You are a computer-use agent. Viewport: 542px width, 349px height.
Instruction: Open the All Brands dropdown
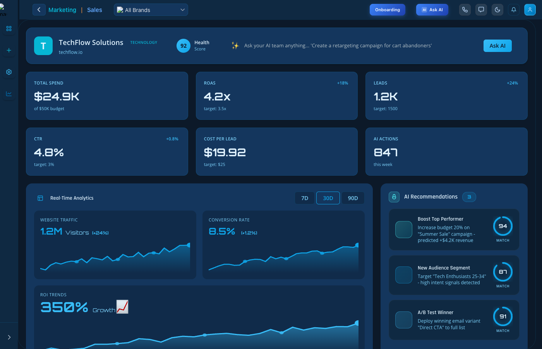coord(151,10)
